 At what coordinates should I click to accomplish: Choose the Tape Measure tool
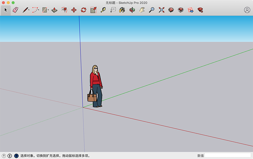pos(103,10)
